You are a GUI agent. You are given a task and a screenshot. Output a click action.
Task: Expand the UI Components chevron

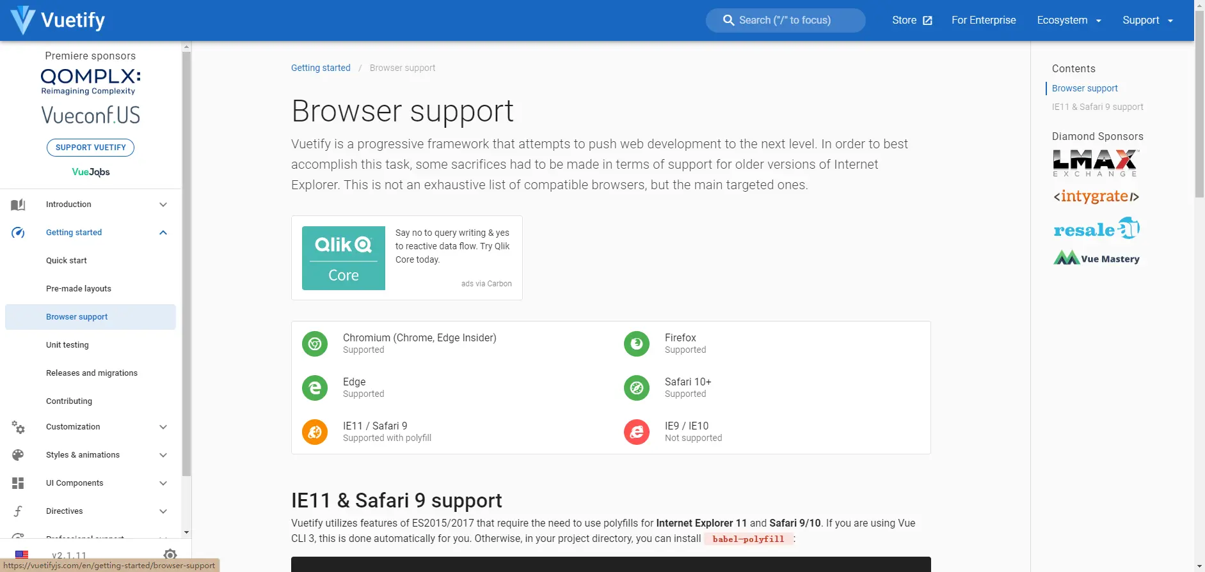163,483
